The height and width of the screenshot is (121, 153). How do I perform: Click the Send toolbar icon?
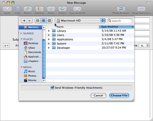[7, 9]
